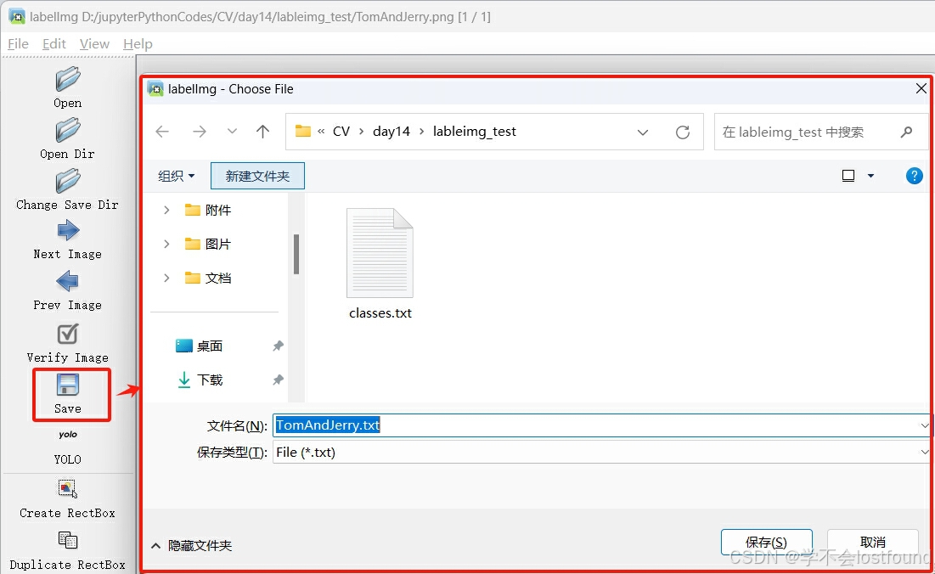This screenshot has height=574, width=935.
Task: Open the file name history dropdown
Action: coord(924,425)
